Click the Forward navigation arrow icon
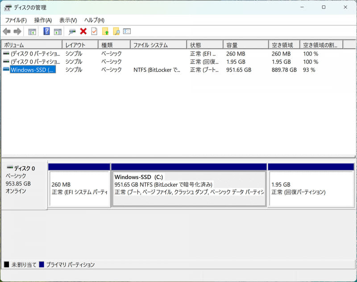Viewport: 357px width, 282px height. 17,31
